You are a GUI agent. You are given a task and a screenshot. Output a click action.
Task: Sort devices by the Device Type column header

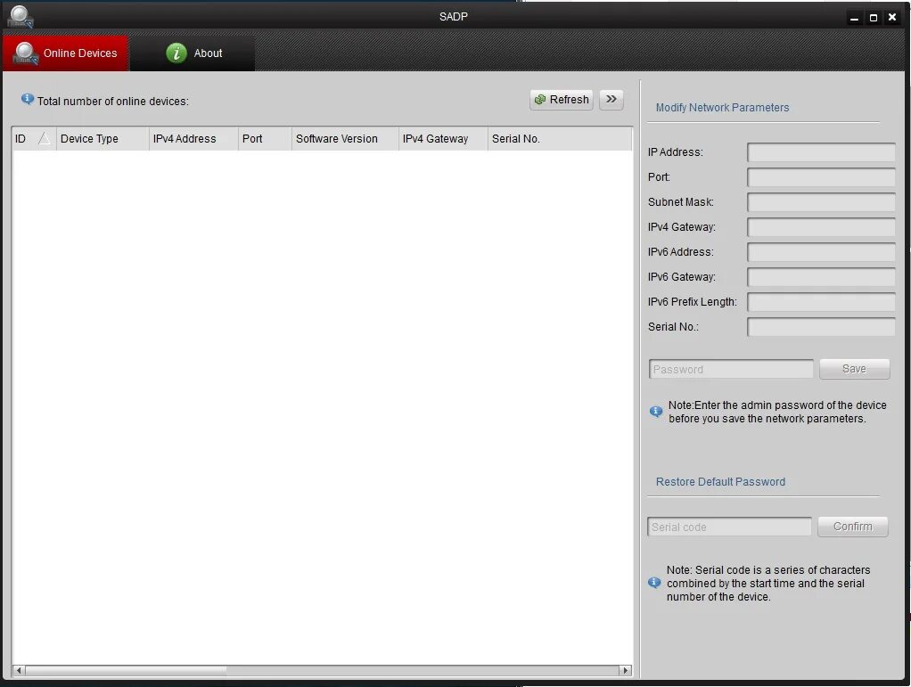click(89, 138)
